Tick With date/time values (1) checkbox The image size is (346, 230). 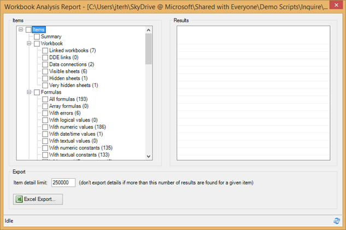[x=45, y=134]
